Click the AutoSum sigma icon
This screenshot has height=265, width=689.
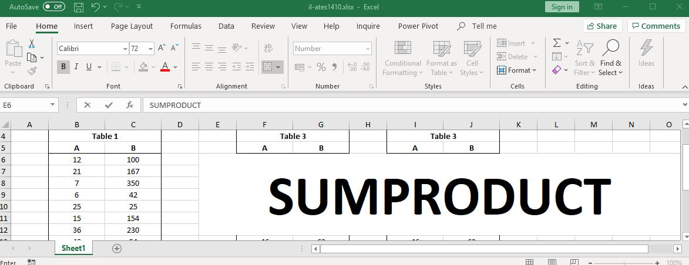(x=556, y=43)
